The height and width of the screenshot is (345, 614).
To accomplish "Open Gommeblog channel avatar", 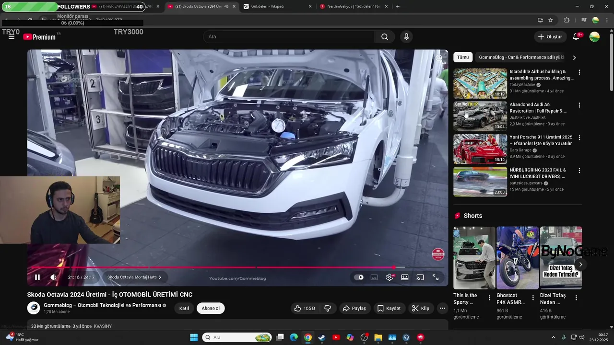I will tap(34, 308).
